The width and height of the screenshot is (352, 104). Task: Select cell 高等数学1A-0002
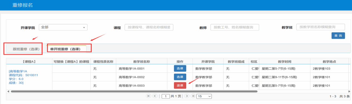(142, 77)
